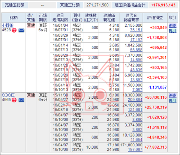Image resolution: width=180 pixels, height=155 pixels.
Task: Click the 建玉評価損益合計 label
Action: coord(130,5)
